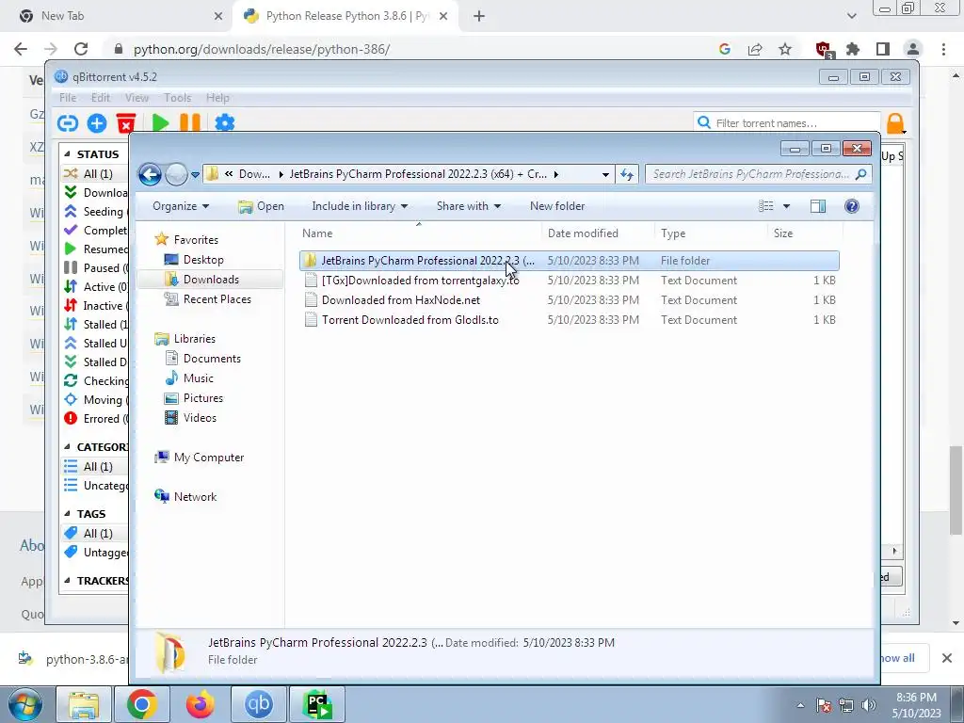The height and width of the screenshot is (723, 964).
Task: Select Downloads in Favorites
Action: coord(211,279)
